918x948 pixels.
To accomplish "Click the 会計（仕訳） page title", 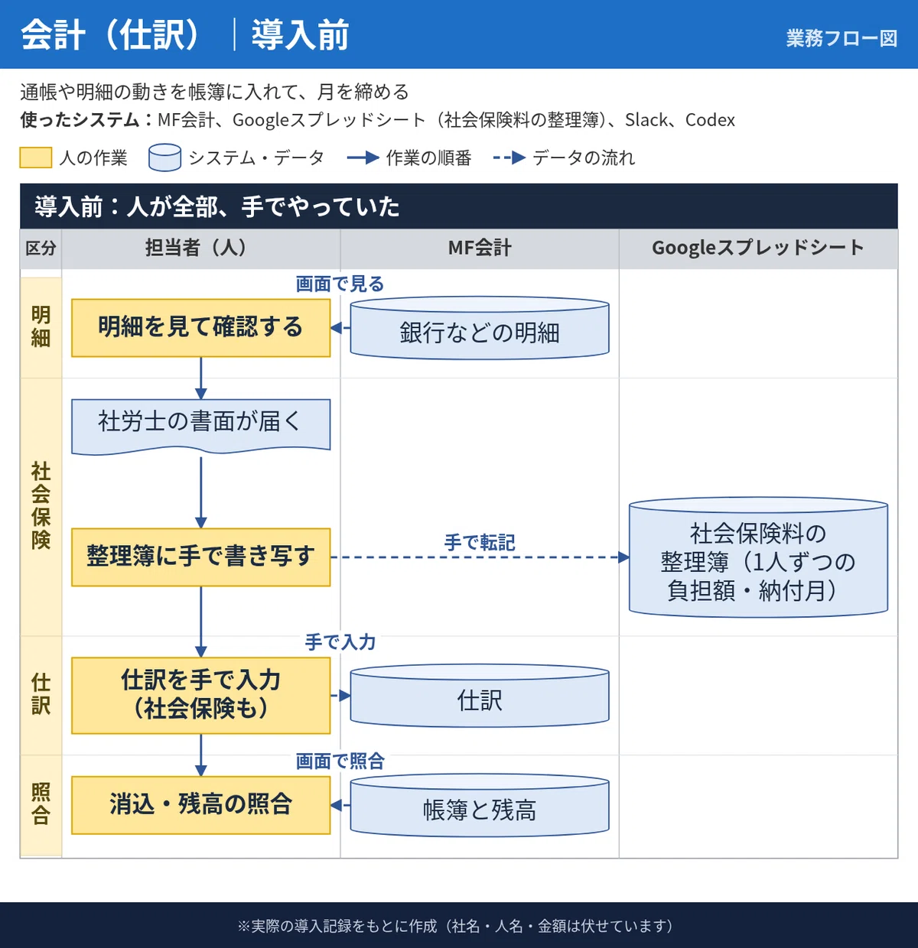I will (x=112, y=35).
